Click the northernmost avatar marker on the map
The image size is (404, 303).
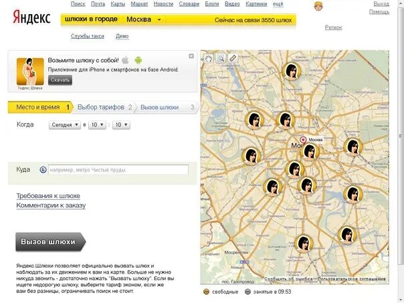point(292,72)
